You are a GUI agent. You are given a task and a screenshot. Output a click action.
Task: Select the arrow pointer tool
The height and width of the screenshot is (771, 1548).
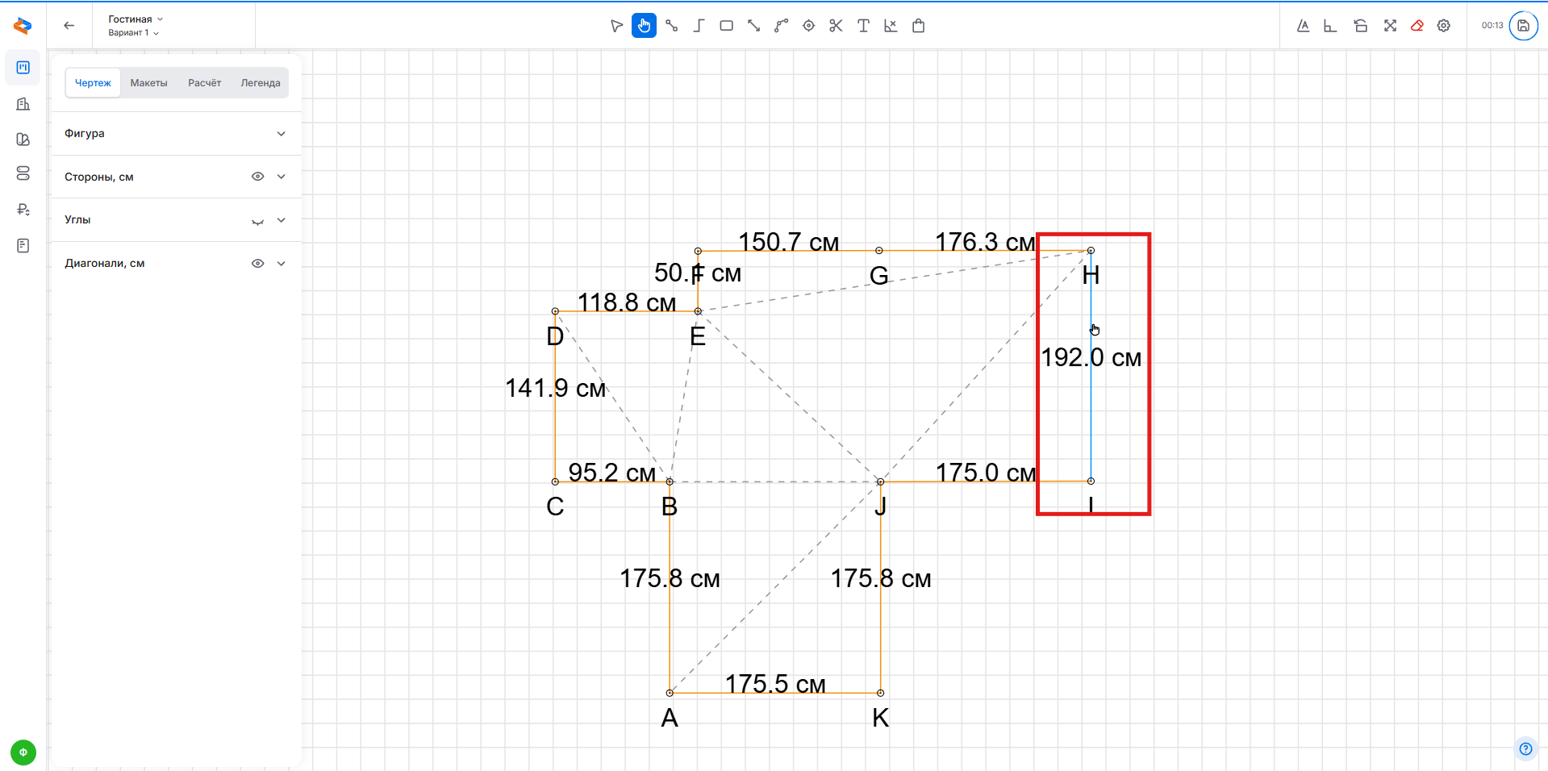click(616, 26)
